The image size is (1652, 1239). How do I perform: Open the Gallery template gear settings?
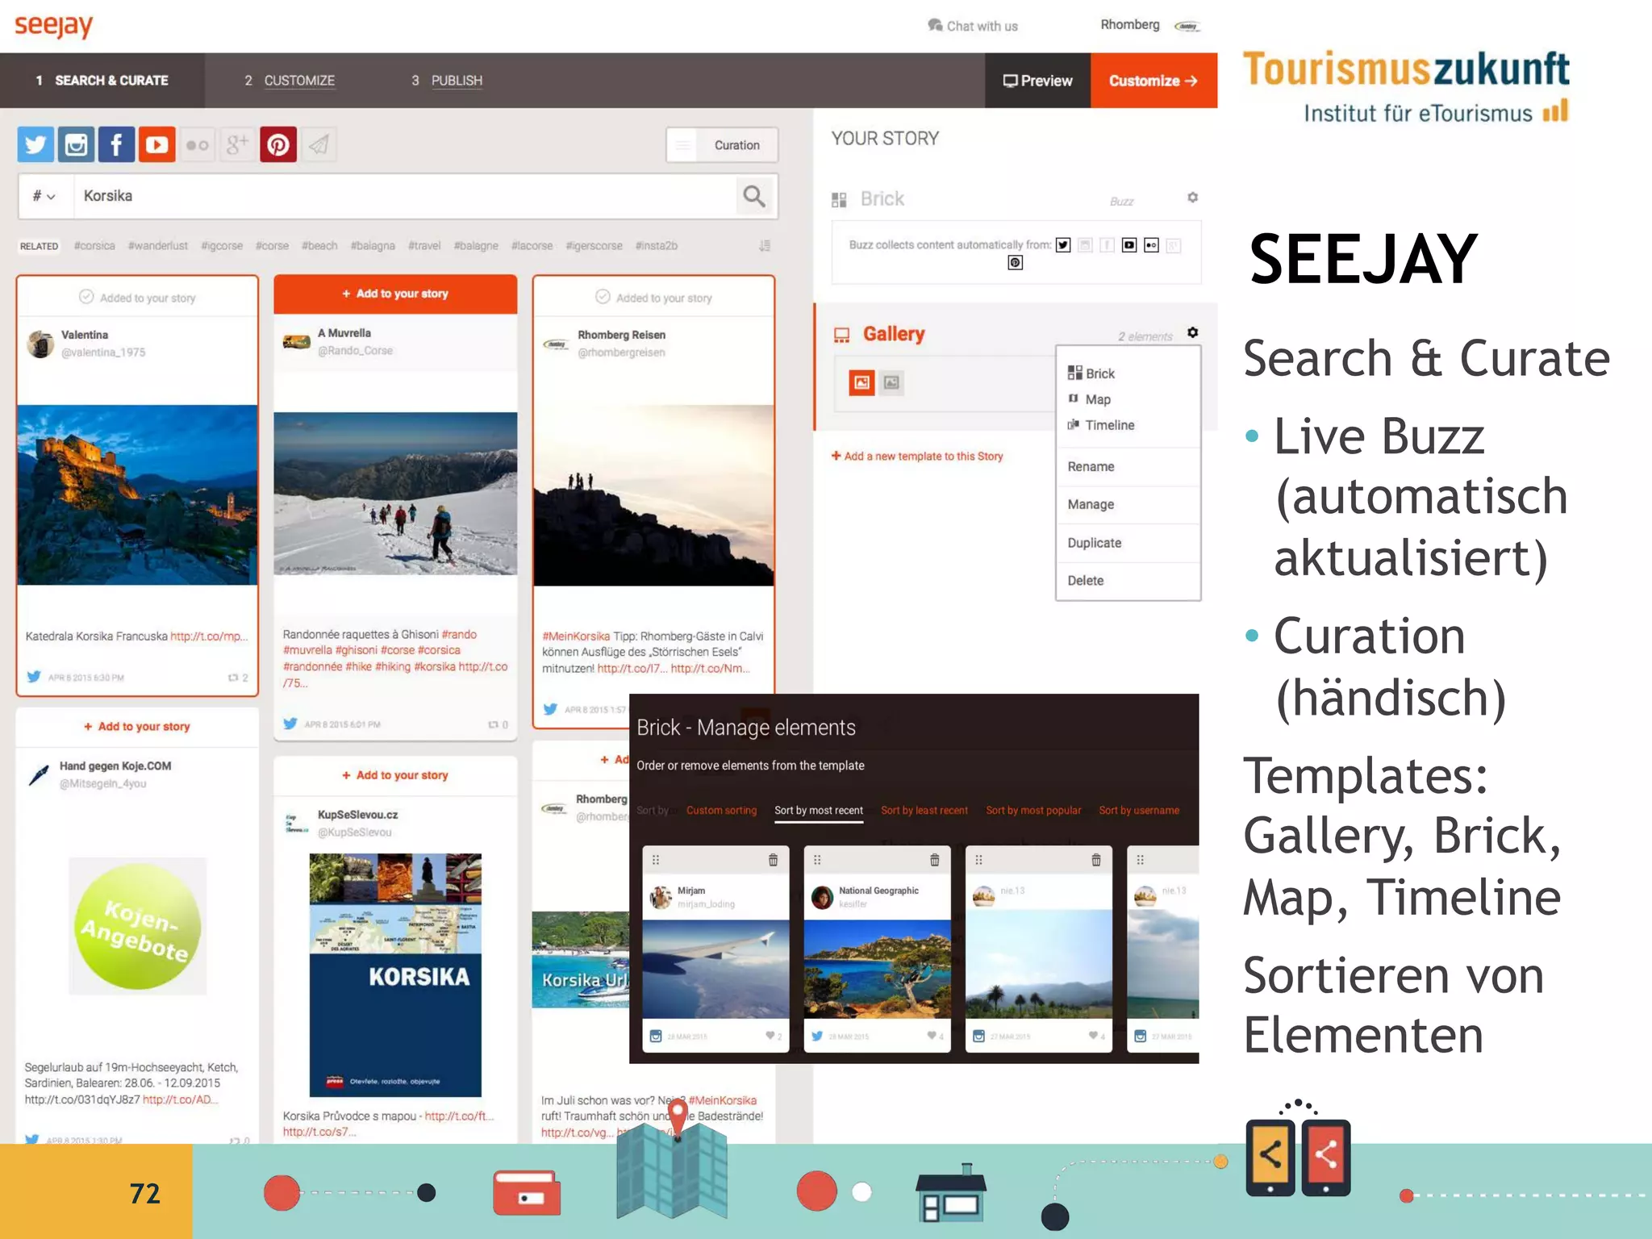pos(1192,332)
